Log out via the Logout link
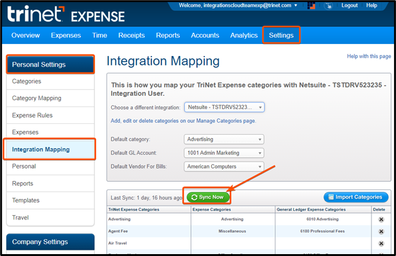The image size is (396, 256). point(349,5)
